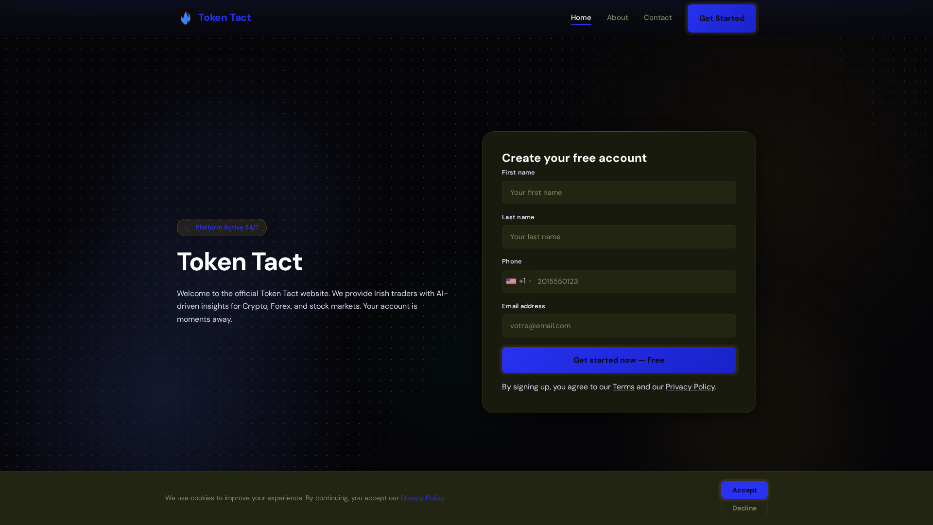Click the US flag icon in Phone field
The image size is (933, 525).
(x=511, y=281)
